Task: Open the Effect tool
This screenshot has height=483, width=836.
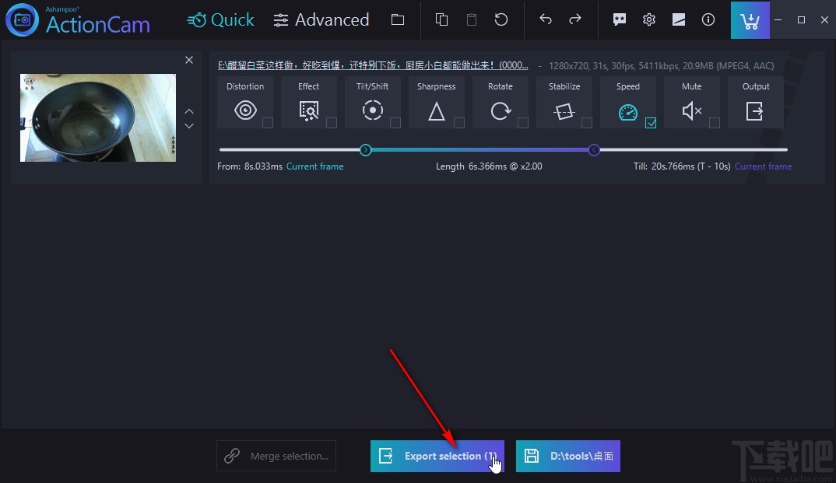Action: click(309, 102)
